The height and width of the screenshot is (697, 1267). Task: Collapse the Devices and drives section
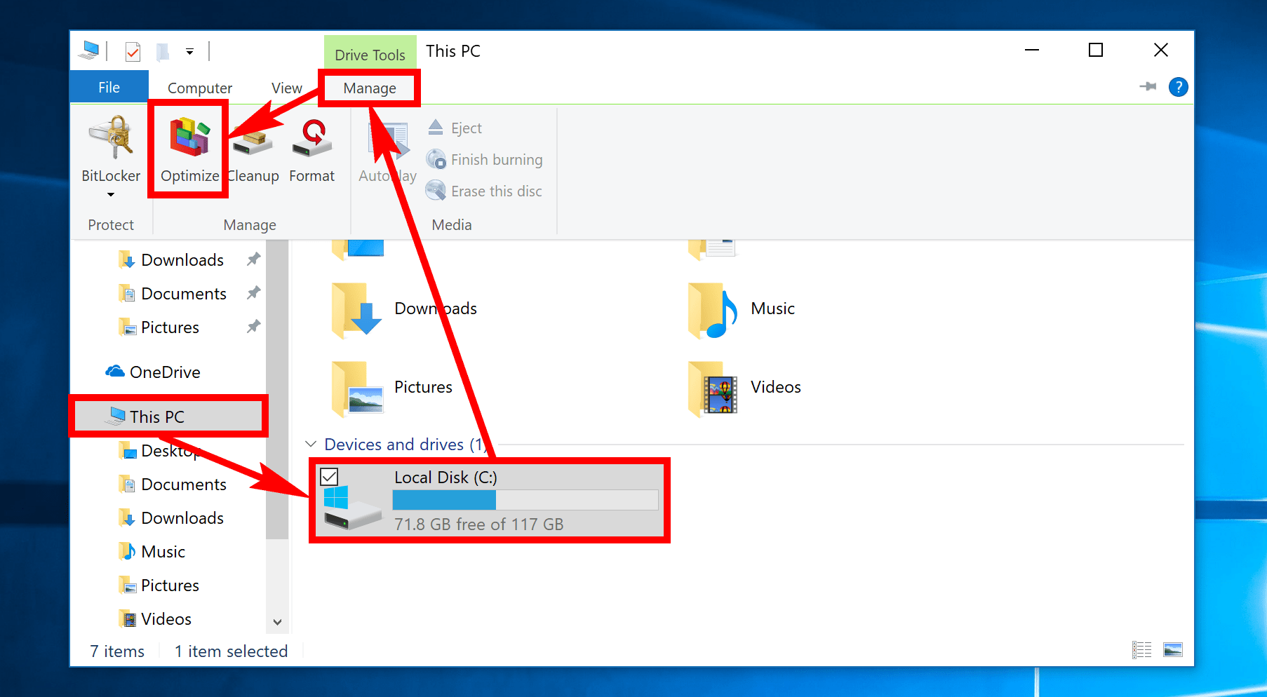click(x=311, y=444)
